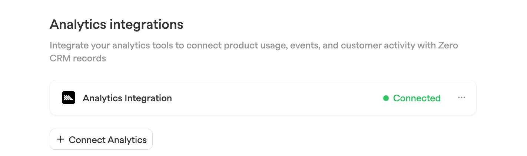
Task: Click the integration description paragraph
Action: (x=254, y=52)
